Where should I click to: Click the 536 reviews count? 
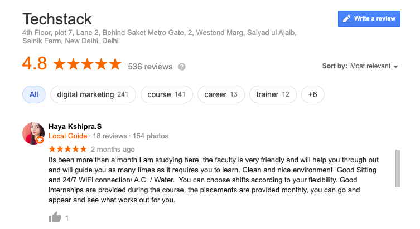pos(150,67)
